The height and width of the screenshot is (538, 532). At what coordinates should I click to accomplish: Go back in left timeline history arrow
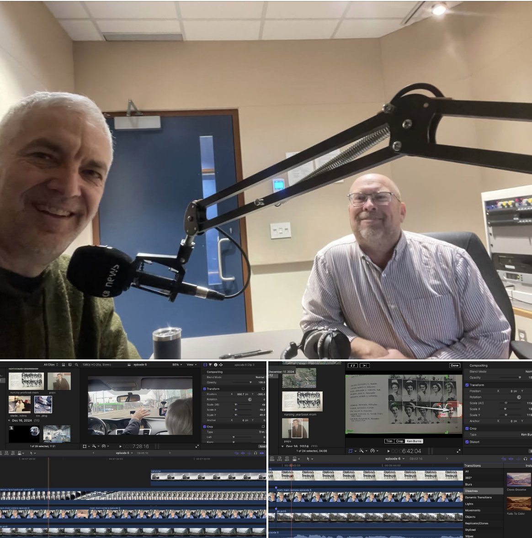tap(93, 453)
